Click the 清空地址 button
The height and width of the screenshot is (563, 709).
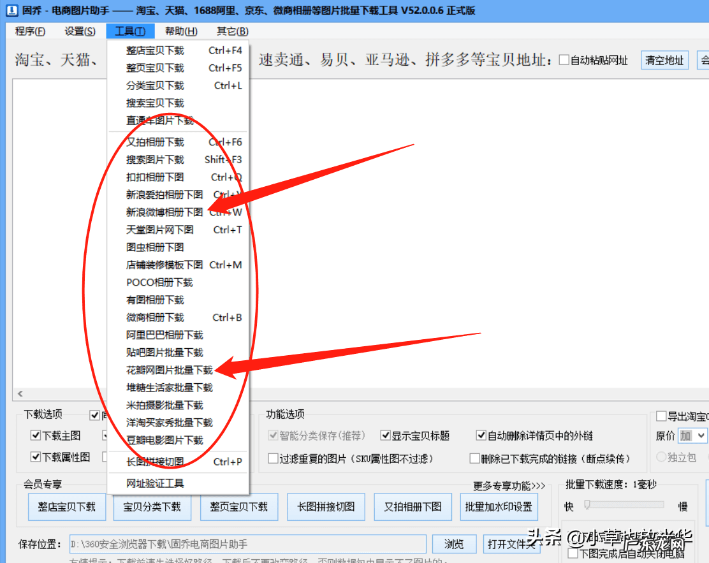(664, 59)
